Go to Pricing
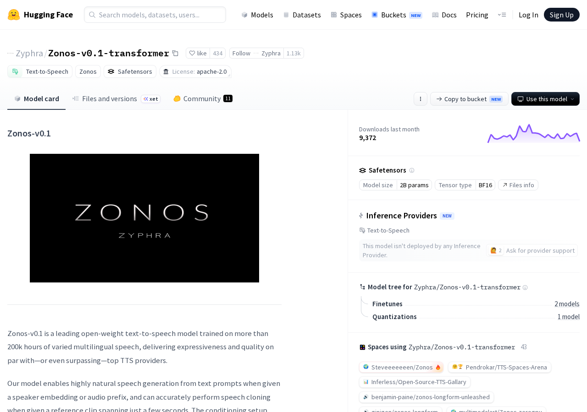 coord(477,15)
